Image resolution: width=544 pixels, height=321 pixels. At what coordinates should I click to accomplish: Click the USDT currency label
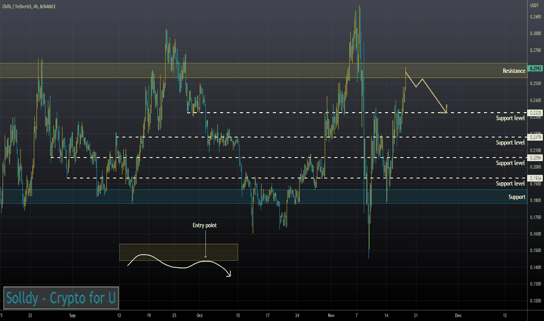click(x=533, y=6)
